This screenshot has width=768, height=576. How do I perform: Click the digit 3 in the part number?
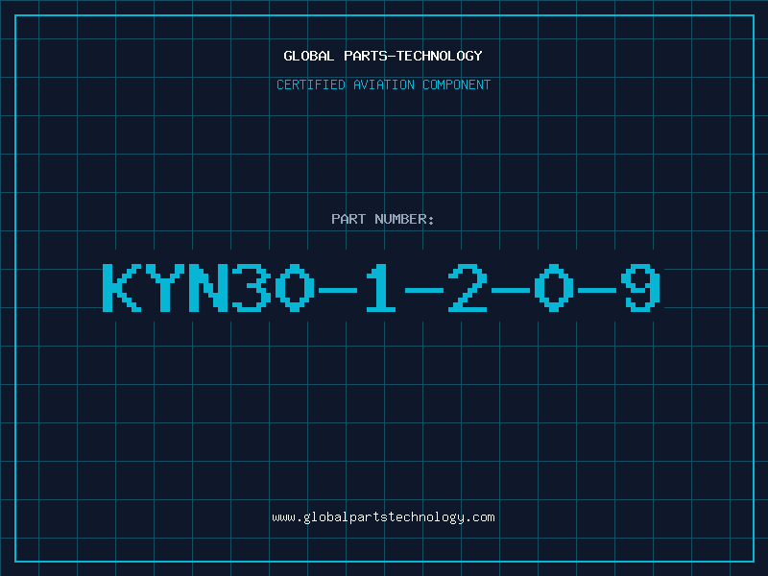252,287
